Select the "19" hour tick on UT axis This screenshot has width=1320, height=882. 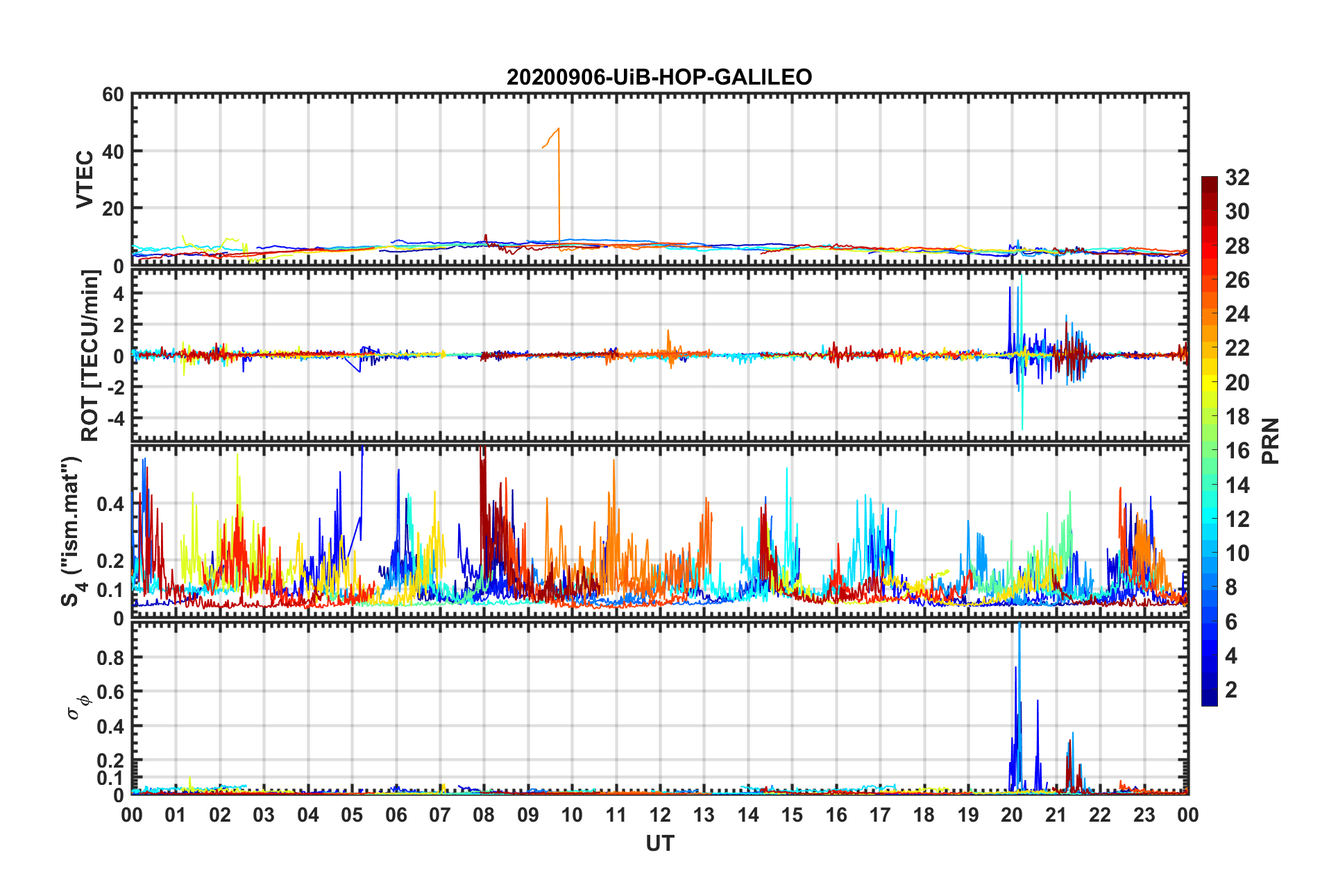pyautogui.click(x=968, y=815)
